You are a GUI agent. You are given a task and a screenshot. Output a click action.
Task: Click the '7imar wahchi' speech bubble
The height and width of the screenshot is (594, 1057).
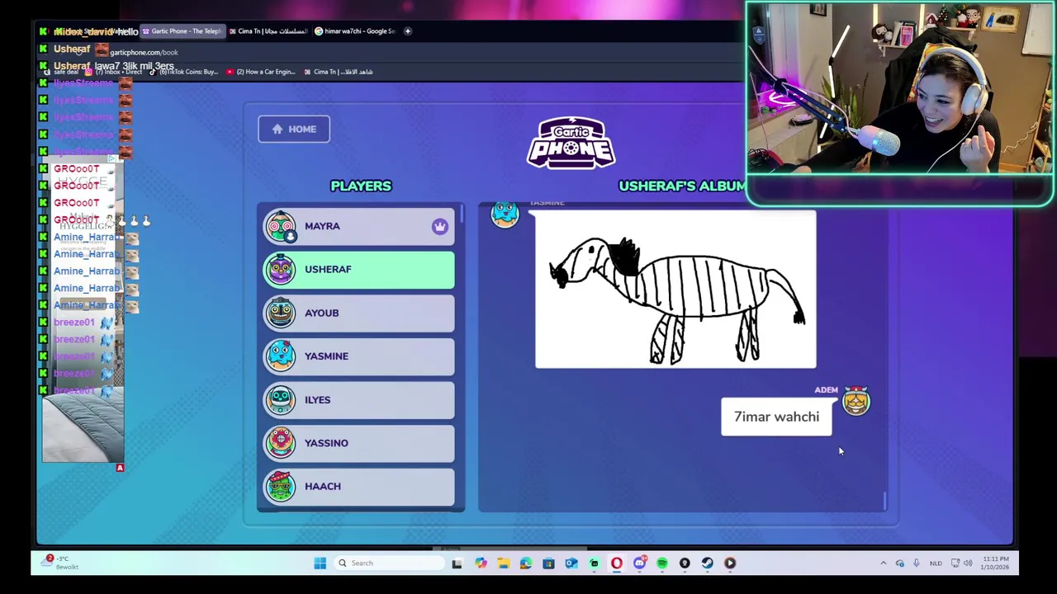pos(776,417)
